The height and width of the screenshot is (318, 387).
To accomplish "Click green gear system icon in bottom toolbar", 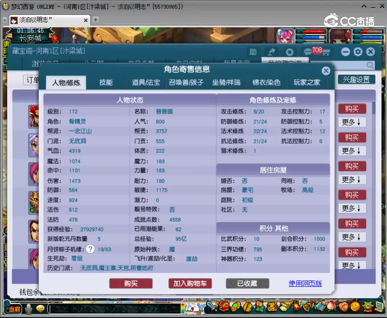I will click(x=367, y=307).
